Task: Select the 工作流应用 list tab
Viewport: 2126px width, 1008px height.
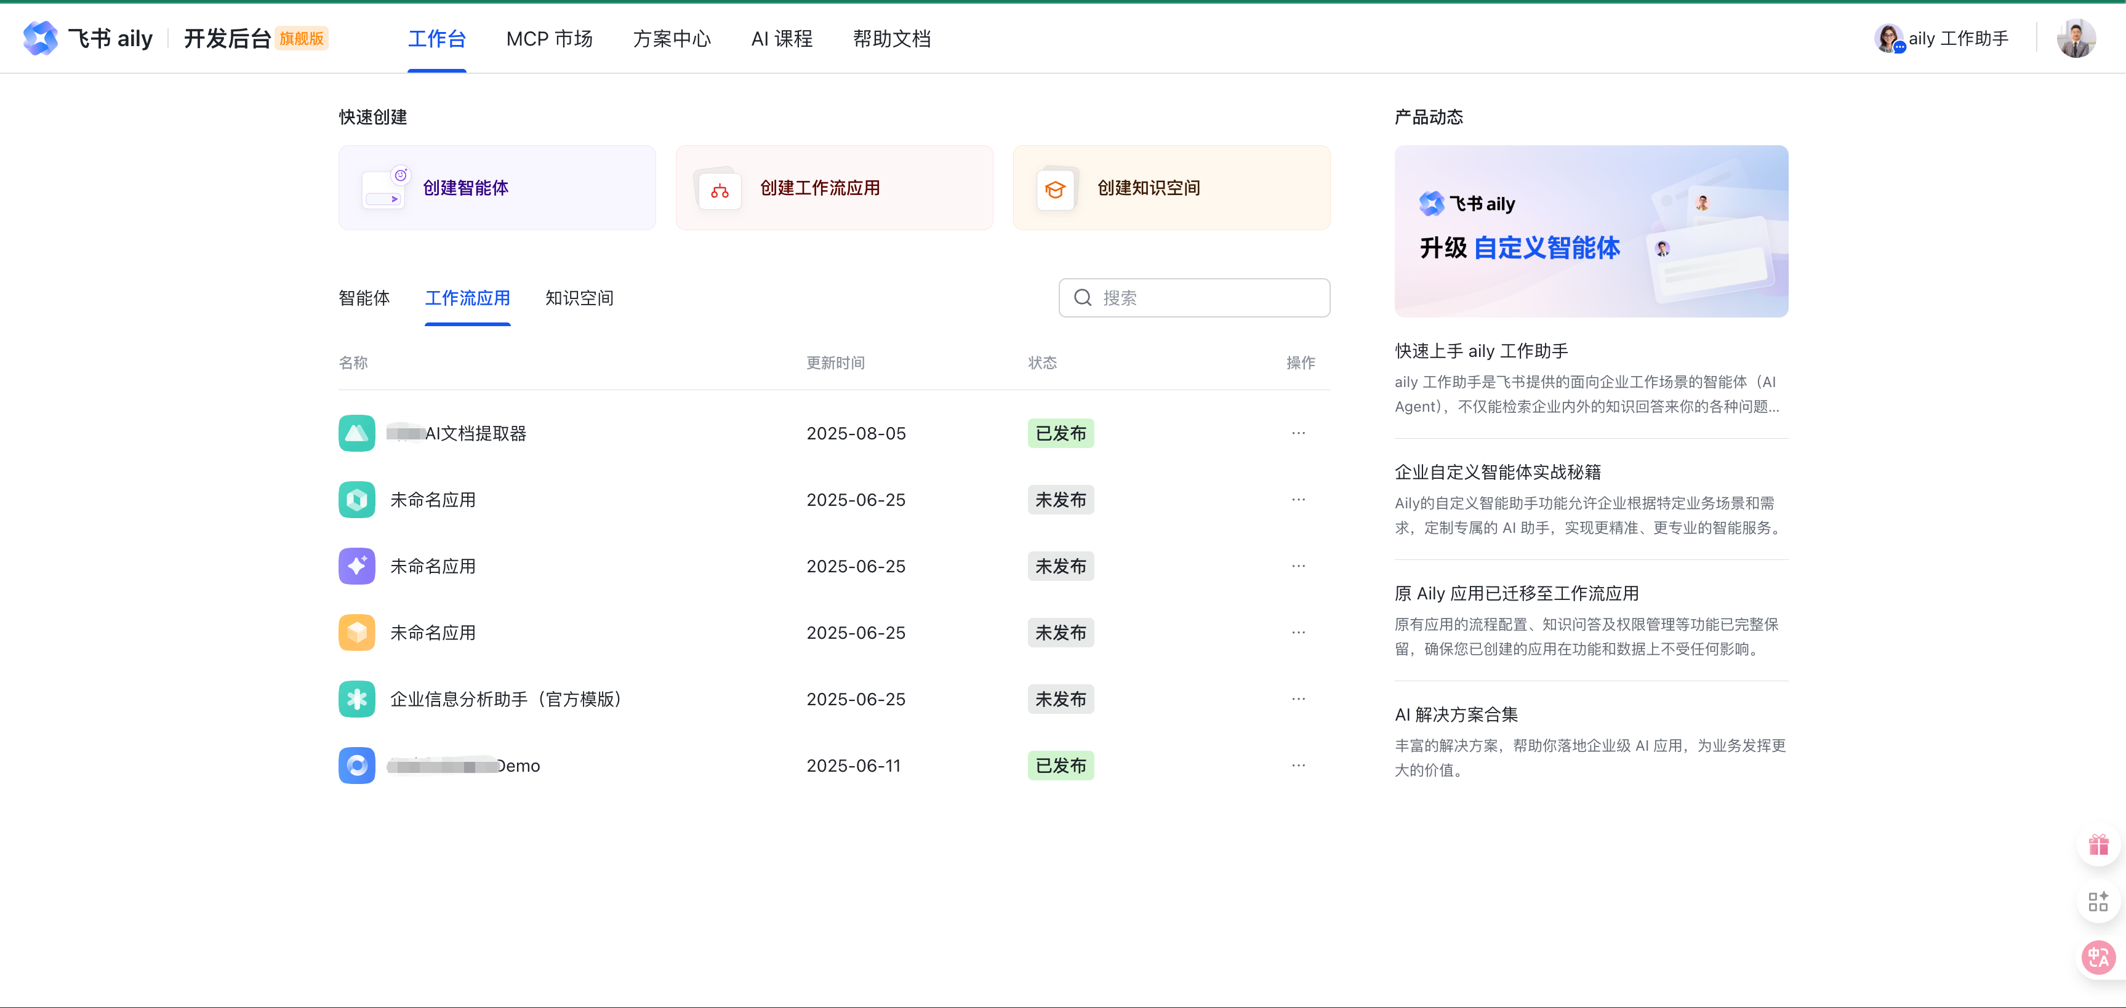Action: (467, 298)
